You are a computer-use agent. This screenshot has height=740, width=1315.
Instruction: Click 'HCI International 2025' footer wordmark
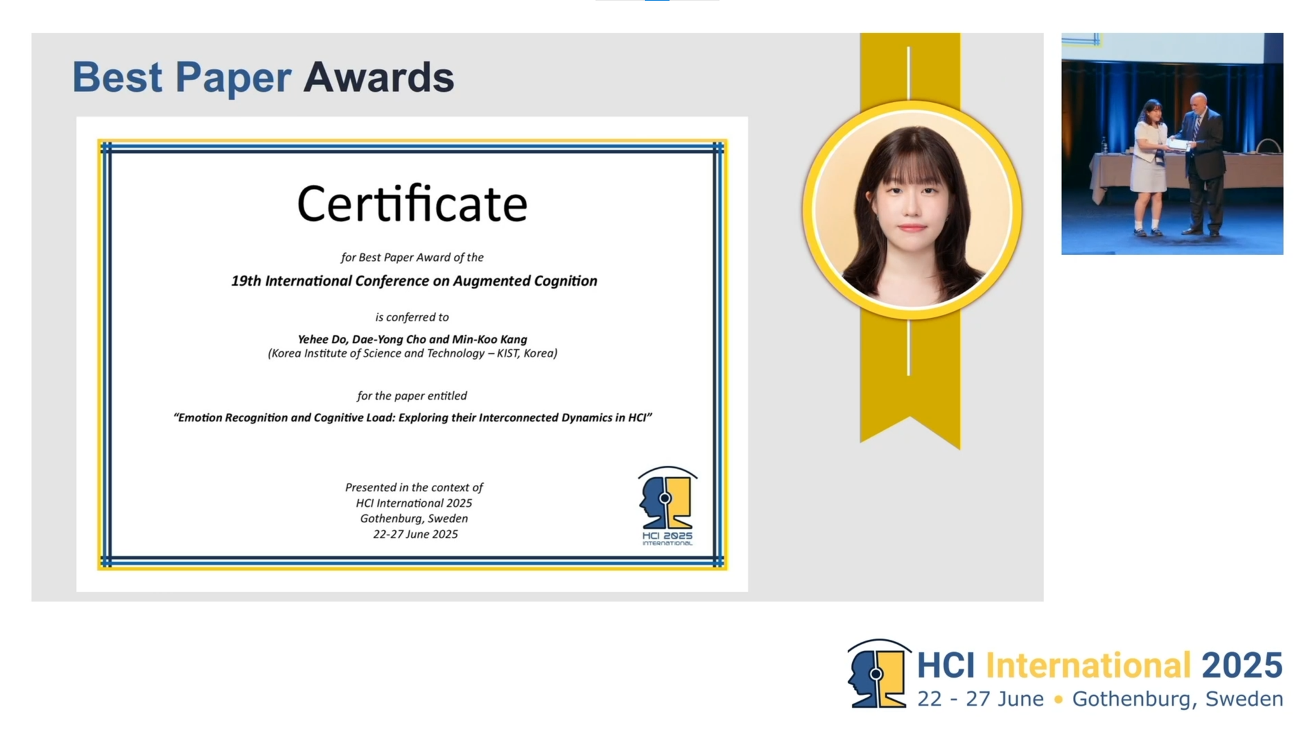coord(1099,665)
